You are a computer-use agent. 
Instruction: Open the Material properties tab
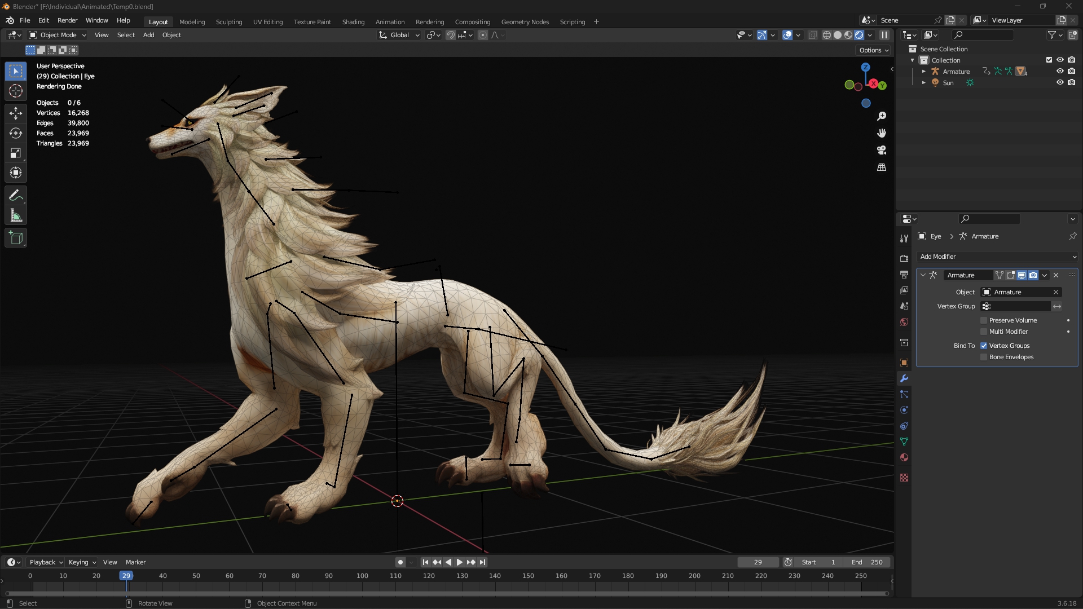coord(904,457)
